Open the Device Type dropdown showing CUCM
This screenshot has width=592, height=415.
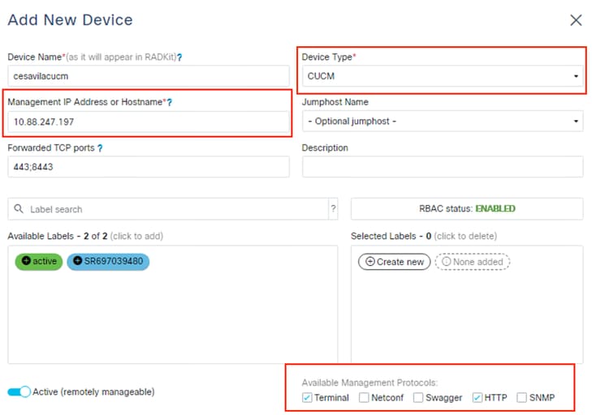pos(443,76)
